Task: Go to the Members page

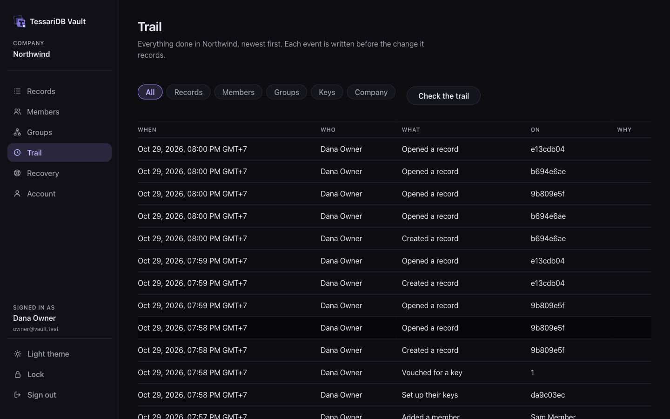Action: 60,112
